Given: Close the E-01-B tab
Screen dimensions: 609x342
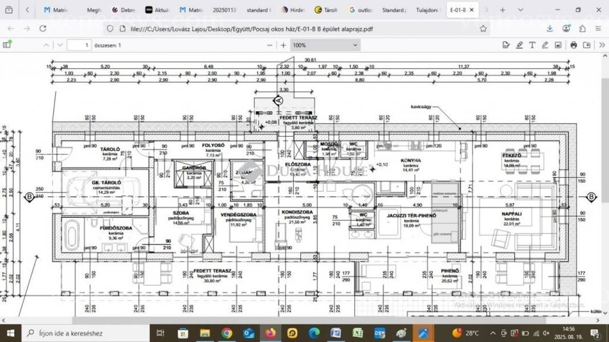Looking at the screenshot, I should click(x=472, y=10).
